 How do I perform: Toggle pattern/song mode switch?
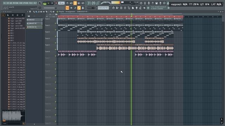click(x=45, y=3)
